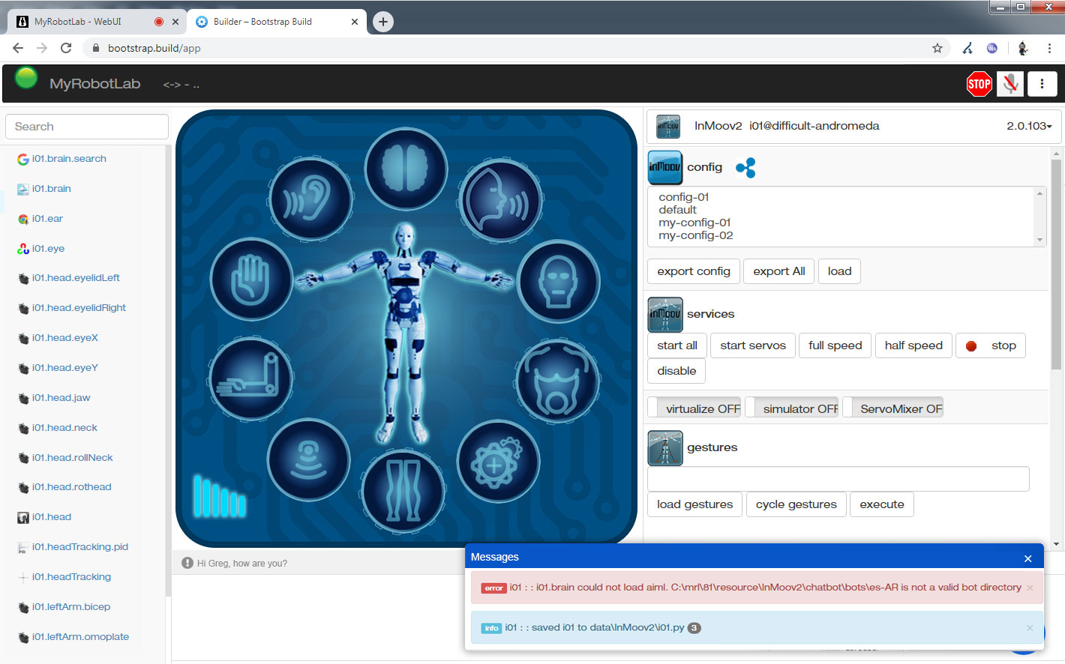
Task: Click the start all services button
Action: point(677,345)
